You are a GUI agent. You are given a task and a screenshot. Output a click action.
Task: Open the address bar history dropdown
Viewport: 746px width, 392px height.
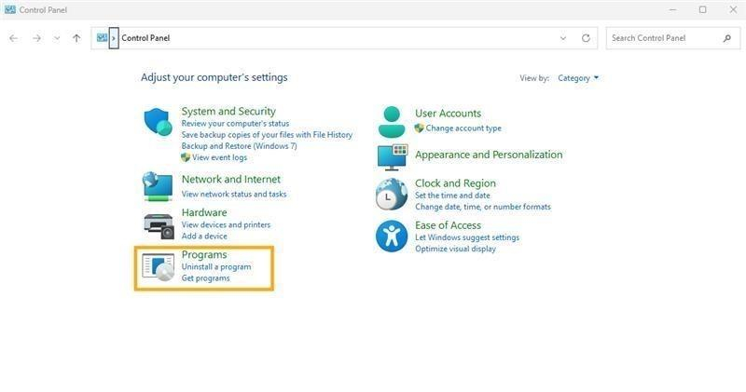pos(563,38)
